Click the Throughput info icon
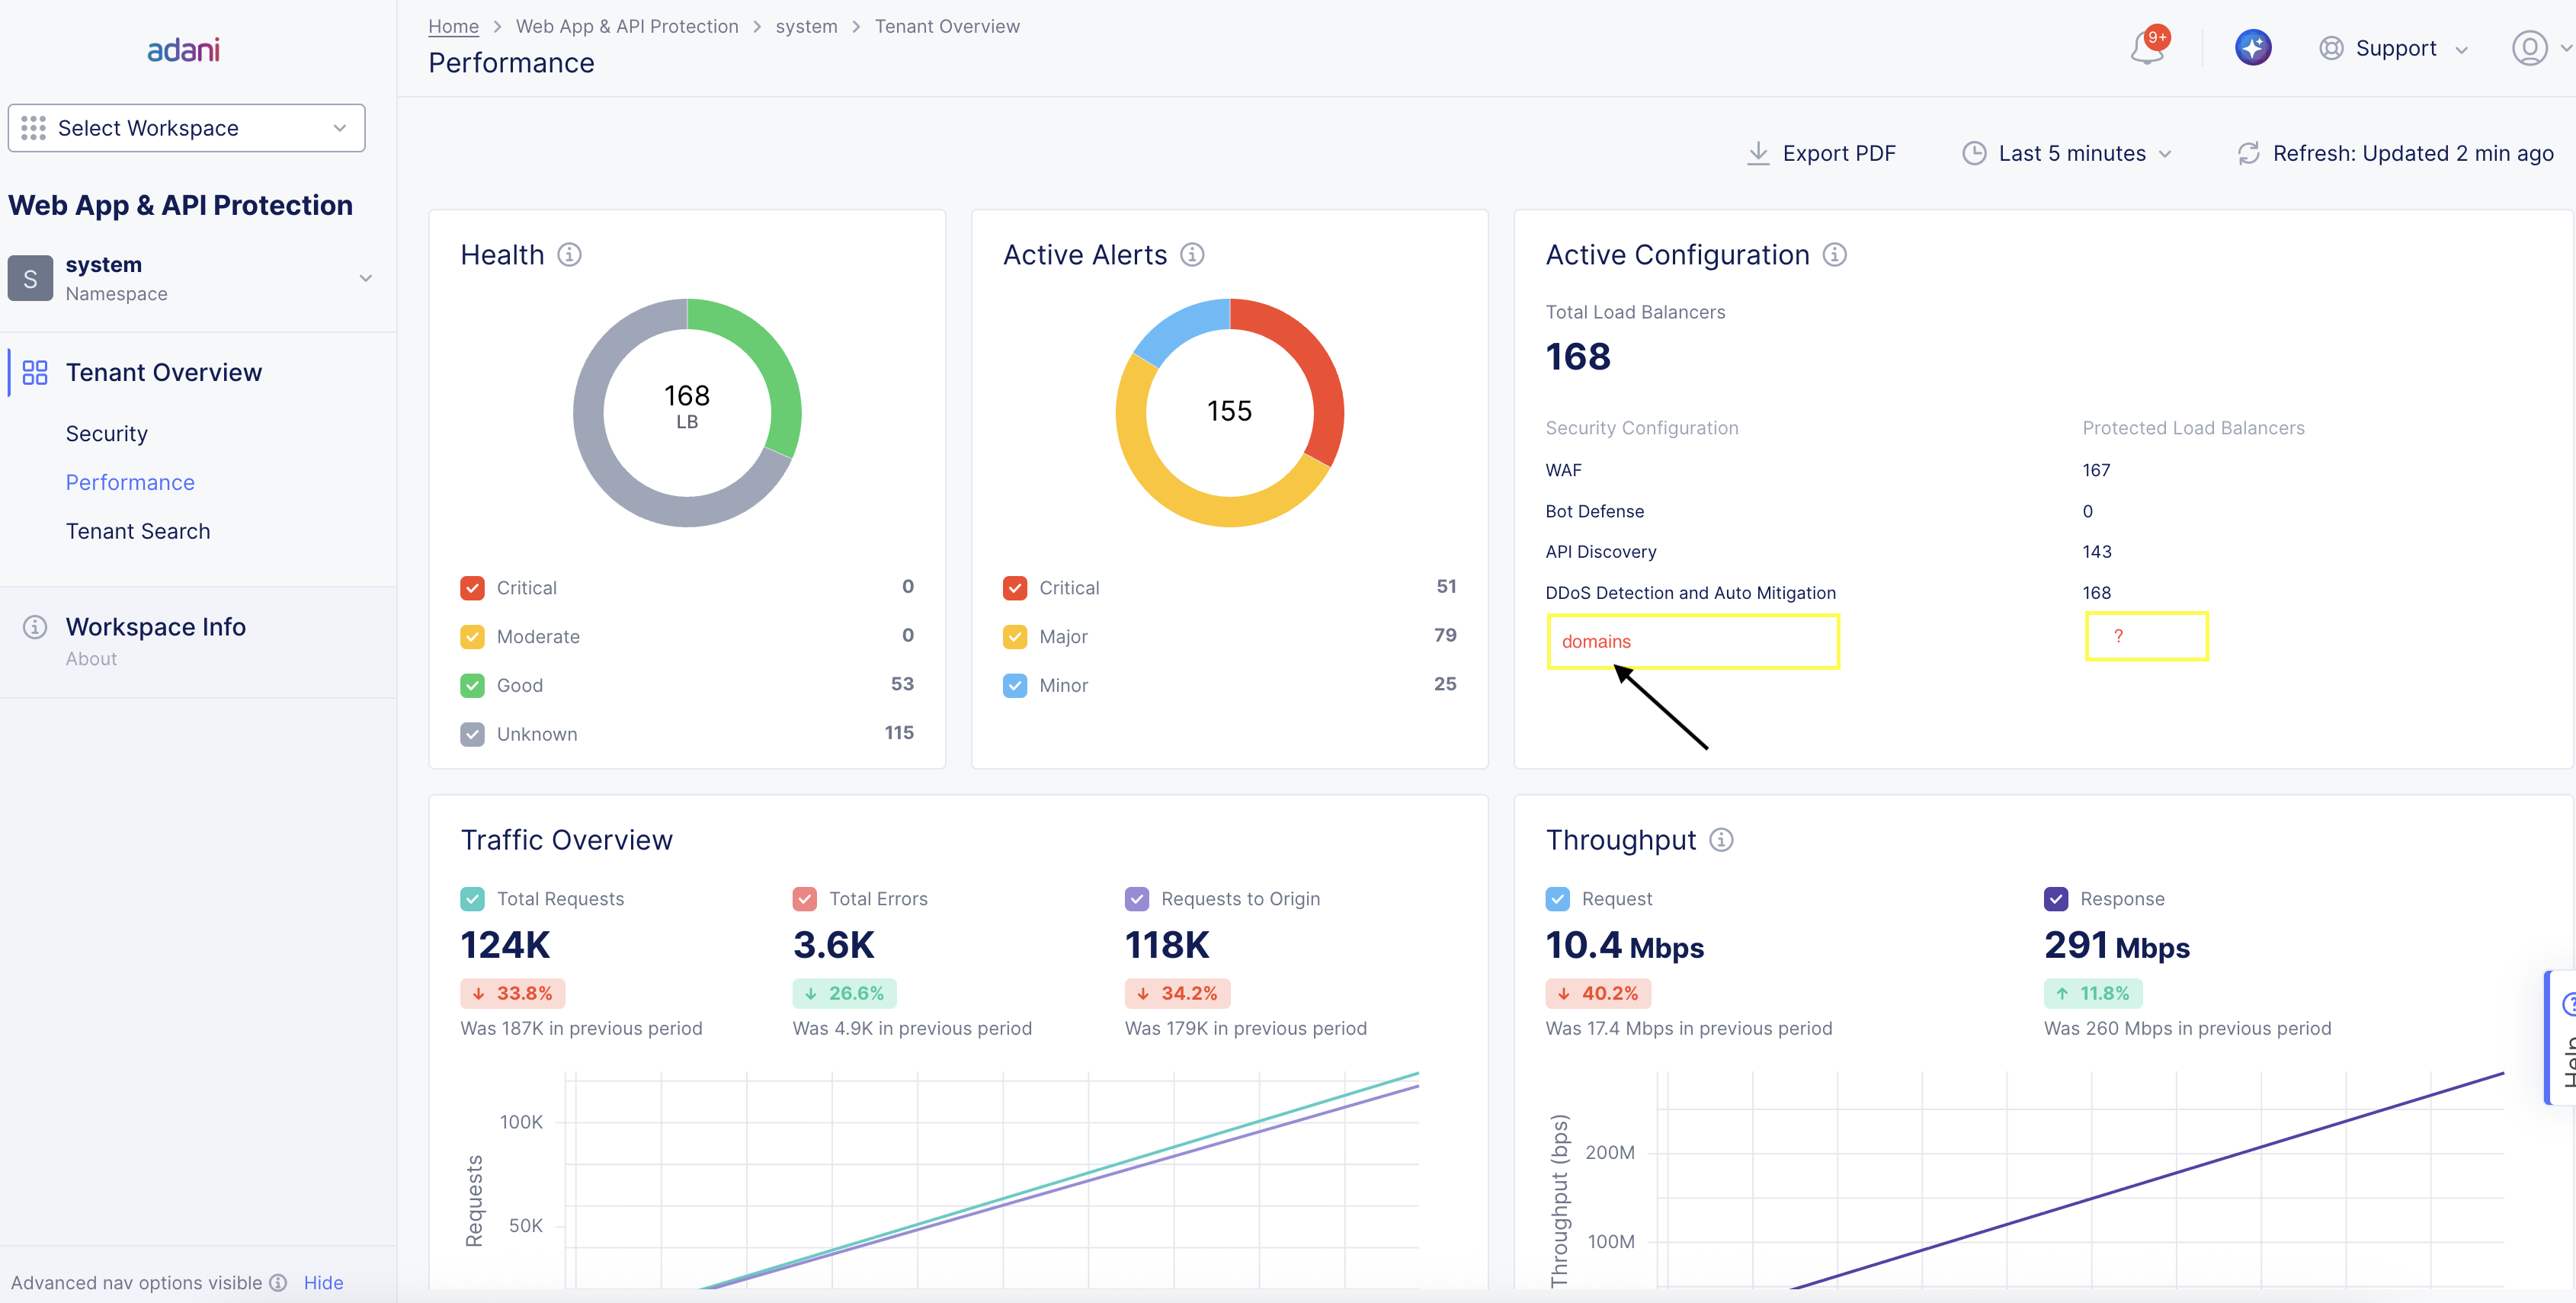2576x1303 pixels. pyautogui.click(x=1721, y=840)
